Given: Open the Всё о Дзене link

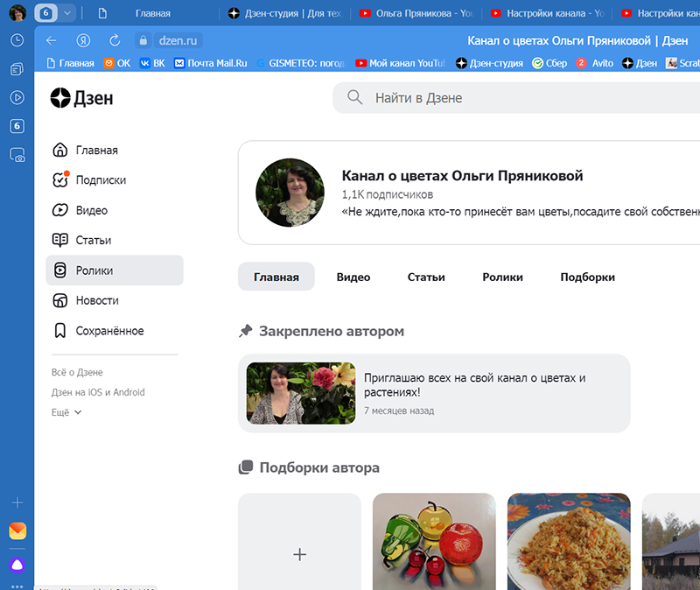Looking at the screenshot, I should click(x=79, y=372).
